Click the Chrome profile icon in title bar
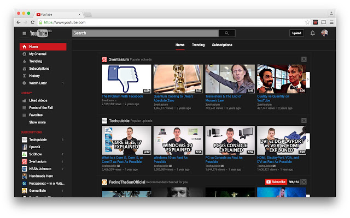This screenshot has width=350, height=218. pyautogui.click(x=331, y=13)
